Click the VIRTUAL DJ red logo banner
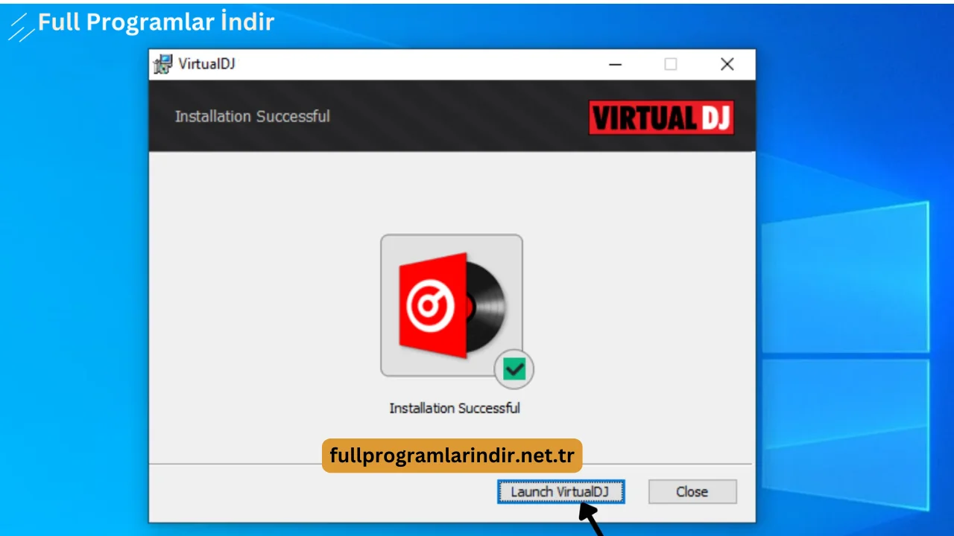Viewport: 954px width, 536px height. [661, 118]
